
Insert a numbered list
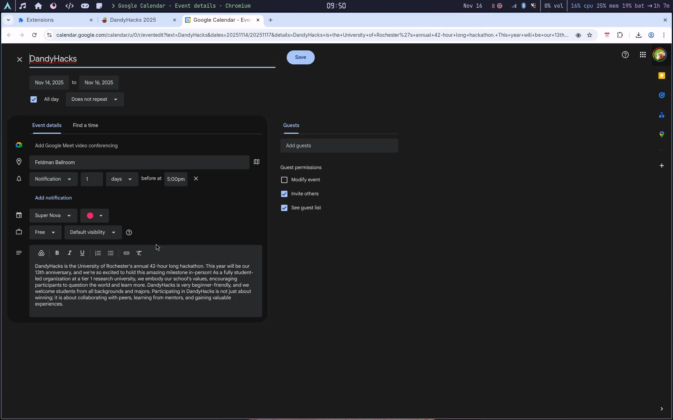(98, 253)
